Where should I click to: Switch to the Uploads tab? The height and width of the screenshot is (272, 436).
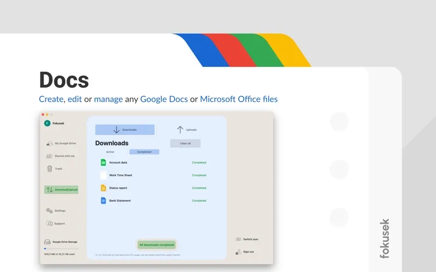click(x=187, y=129)
